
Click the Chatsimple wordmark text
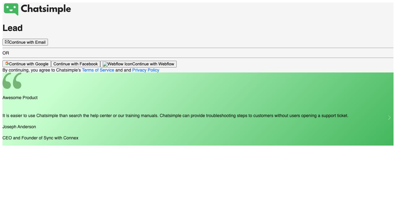tap(46, 9)
